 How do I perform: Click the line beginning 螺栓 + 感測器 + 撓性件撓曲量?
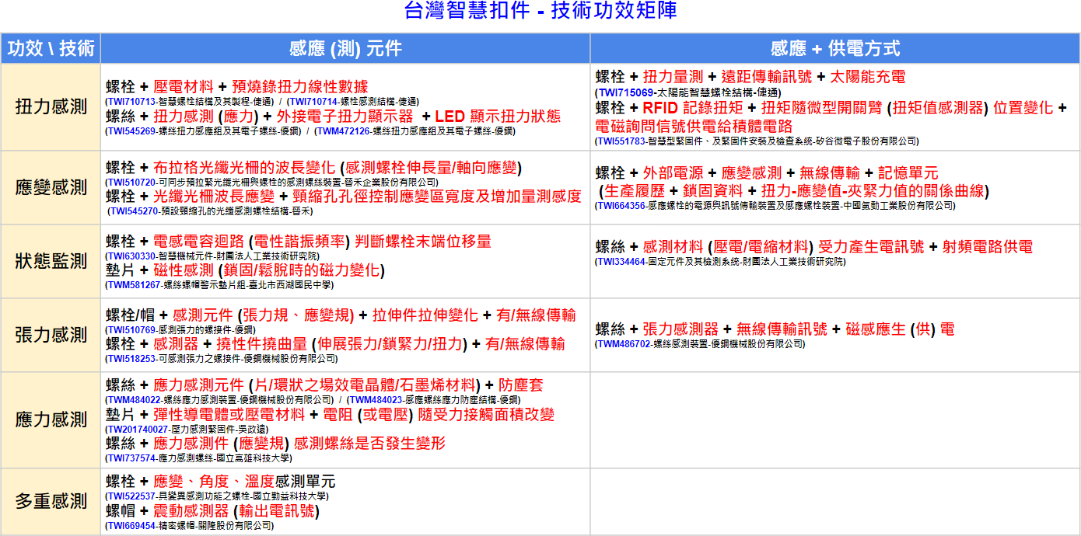click(336, 344)
